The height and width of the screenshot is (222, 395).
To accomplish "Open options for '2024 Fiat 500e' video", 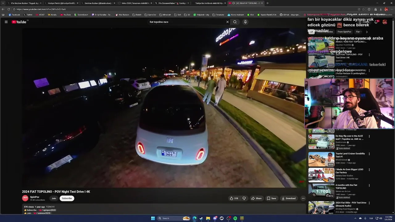I will (x=369, y=203).
